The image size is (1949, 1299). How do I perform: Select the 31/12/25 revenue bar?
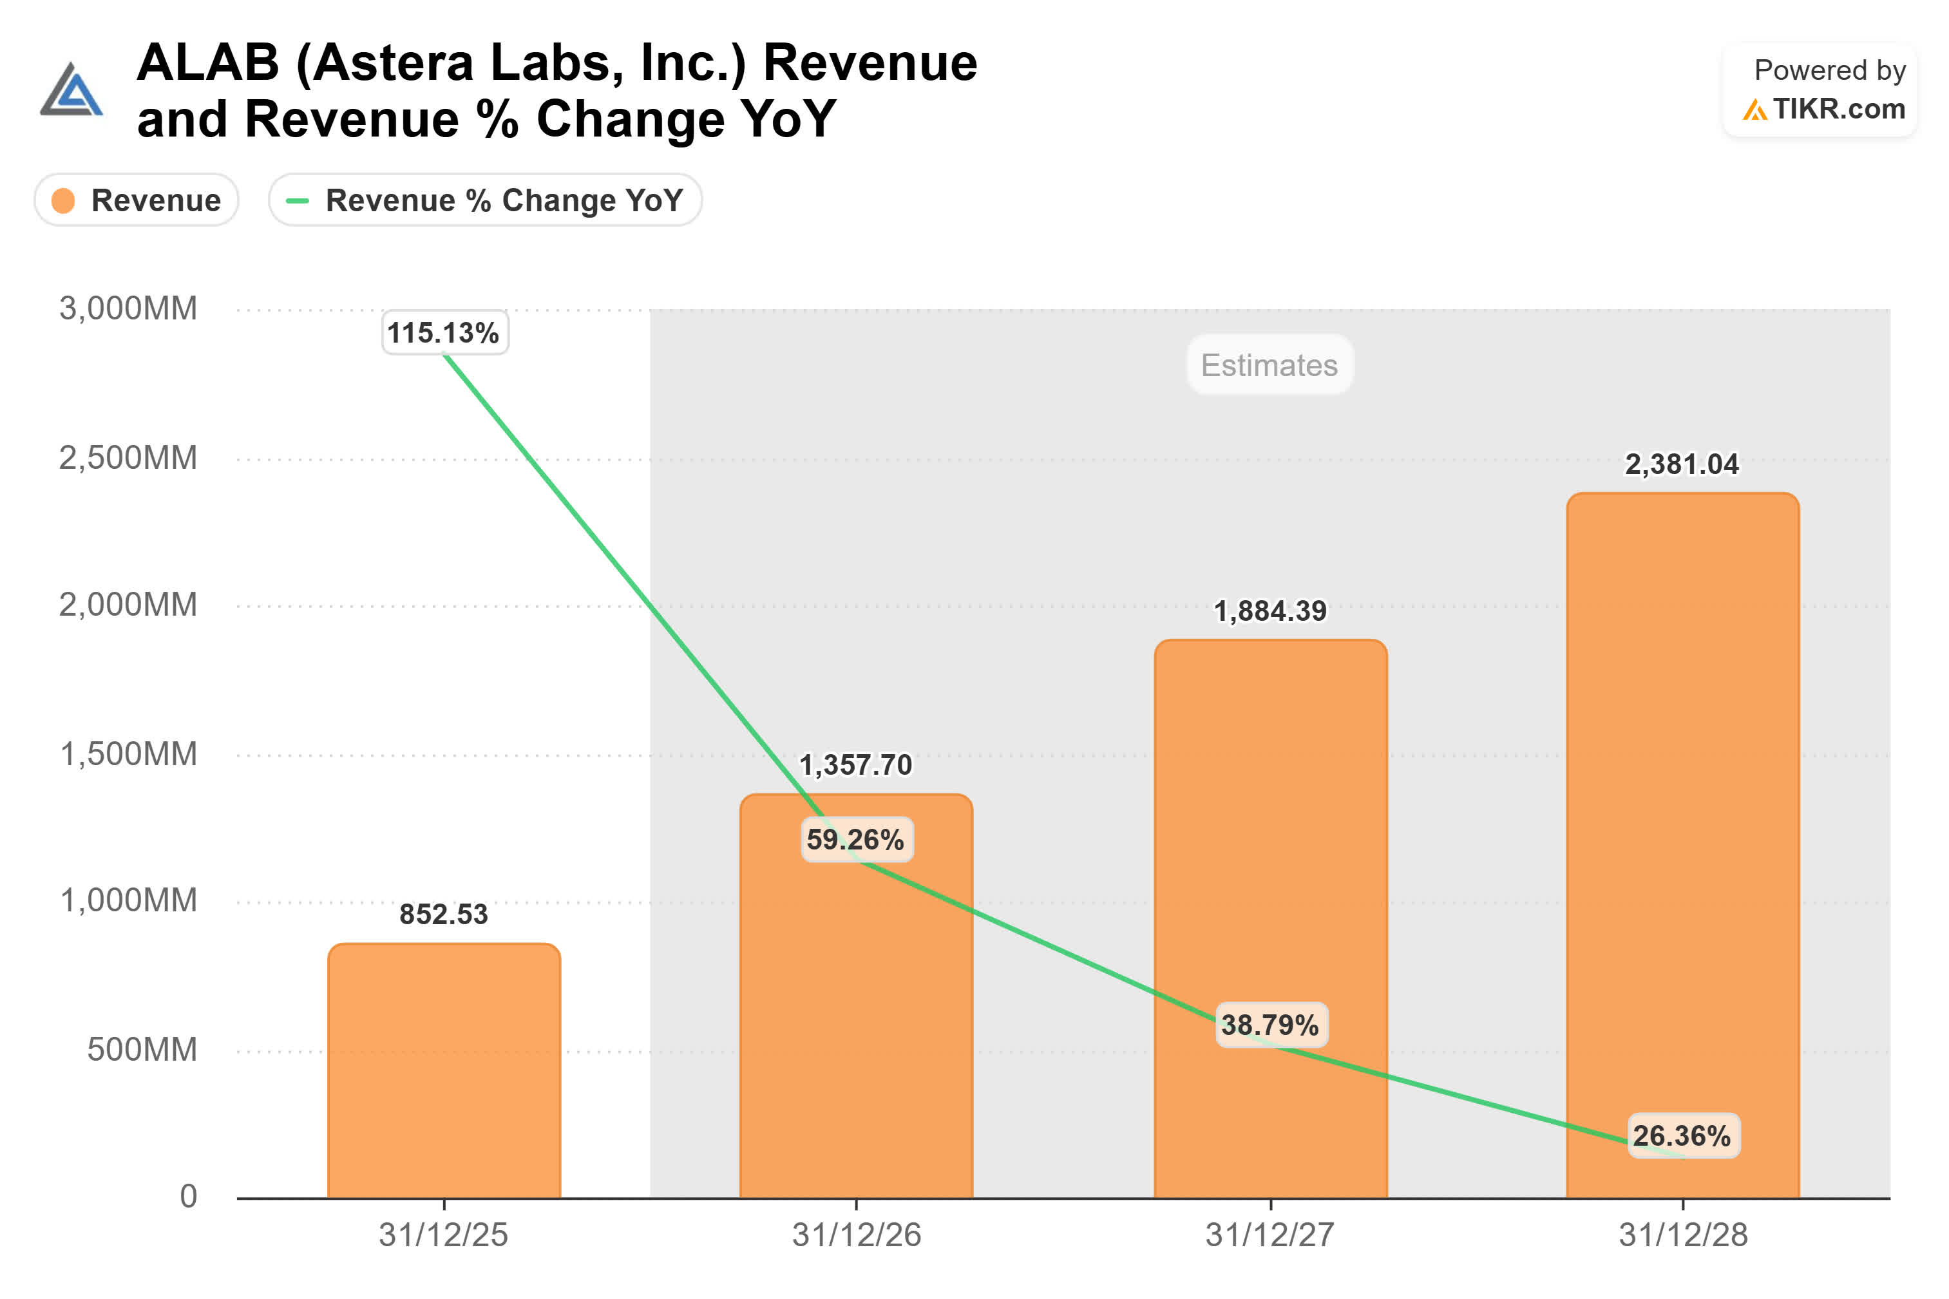point(444,1070)
